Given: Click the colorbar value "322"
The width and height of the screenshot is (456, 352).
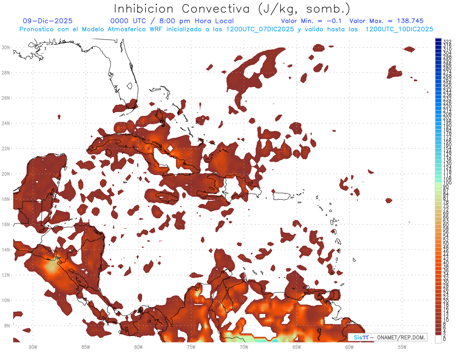Looking at the screenshot, I should tap(447, 41).
